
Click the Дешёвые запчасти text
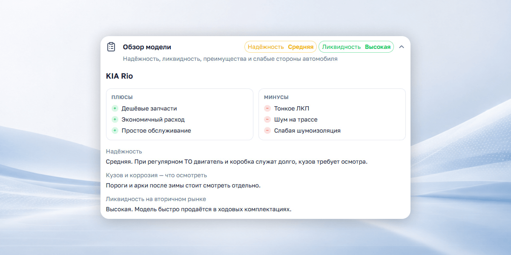(149, 108)
